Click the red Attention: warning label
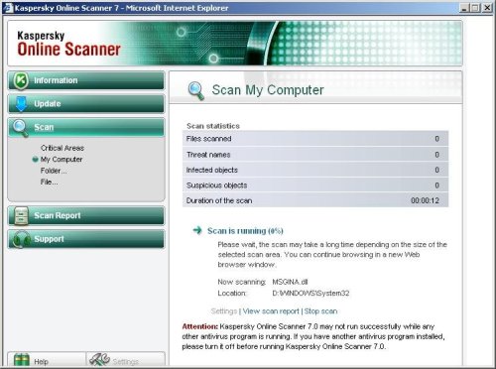This screenshot has width=496, height=369. (x=200, y=326)
